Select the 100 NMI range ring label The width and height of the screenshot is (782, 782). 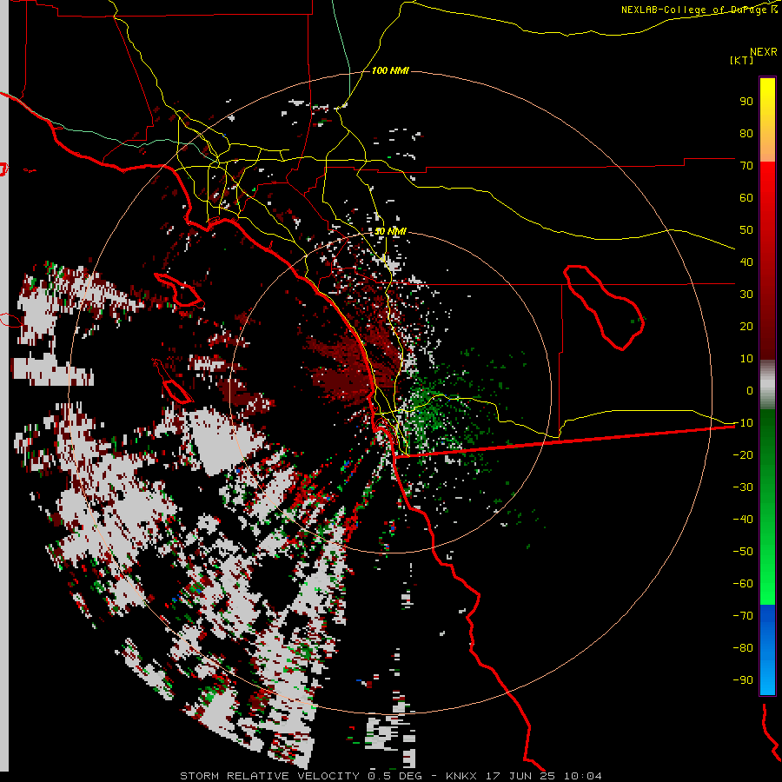pos(390,70)
